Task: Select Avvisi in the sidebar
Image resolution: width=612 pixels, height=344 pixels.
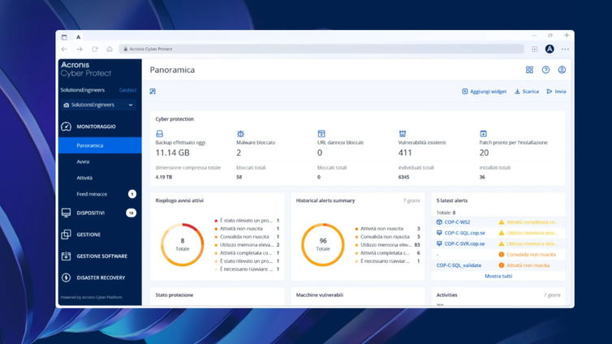Action: 100,161
